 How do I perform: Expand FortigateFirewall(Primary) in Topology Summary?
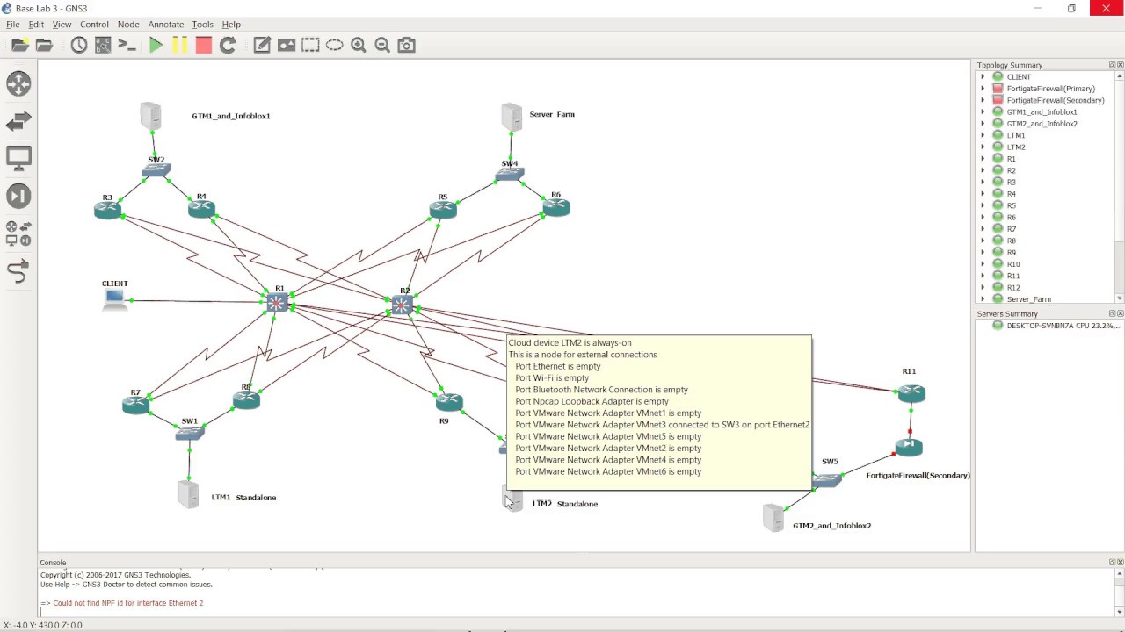coord(983,89)
